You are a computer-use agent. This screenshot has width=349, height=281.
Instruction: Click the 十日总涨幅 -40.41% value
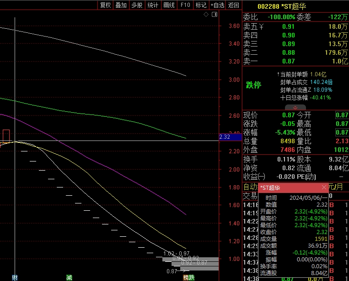(320, 98)
